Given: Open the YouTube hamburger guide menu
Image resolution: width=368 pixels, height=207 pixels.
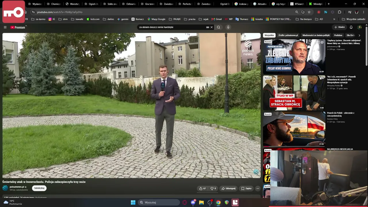Looking at the screenshot, I should pyautogui.click(x=5, y=27).
